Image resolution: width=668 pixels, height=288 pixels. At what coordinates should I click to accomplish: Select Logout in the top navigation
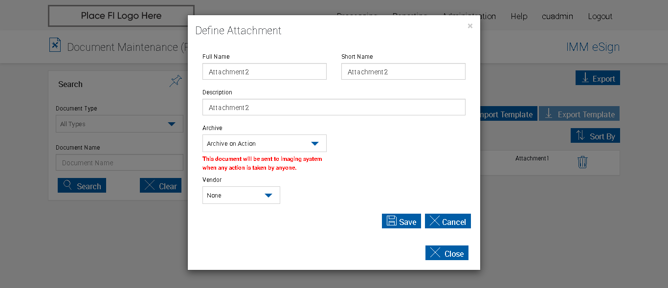coord(600,16)
